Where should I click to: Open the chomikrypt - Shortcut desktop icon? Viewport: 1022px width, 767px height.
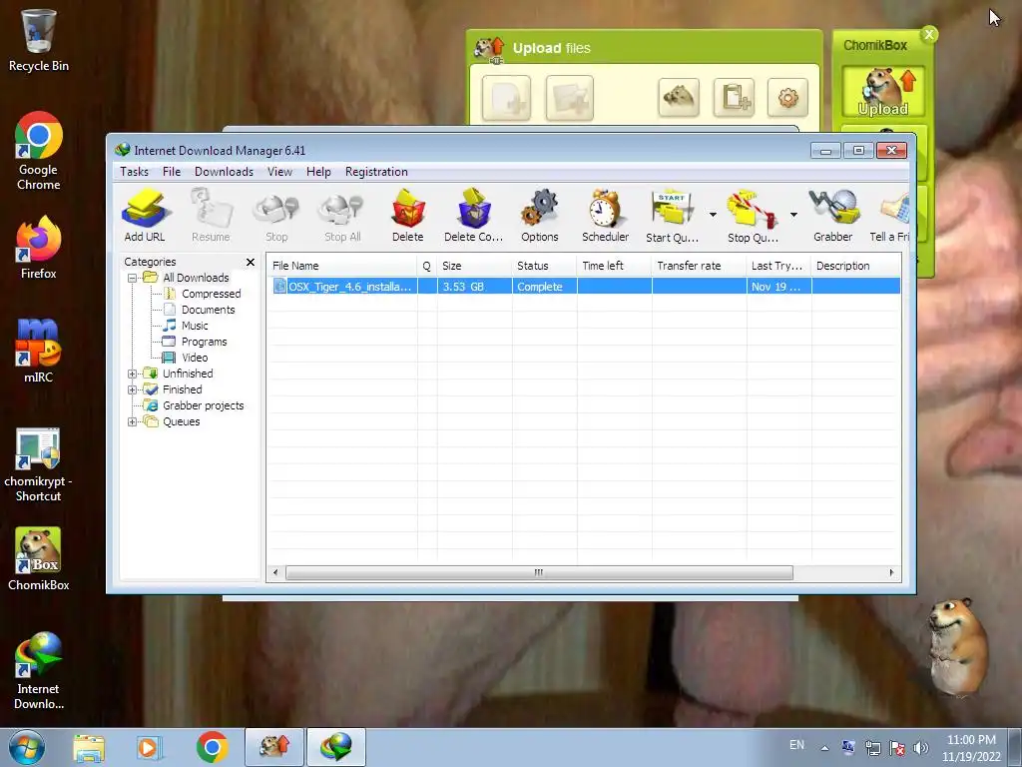[39, 465]
